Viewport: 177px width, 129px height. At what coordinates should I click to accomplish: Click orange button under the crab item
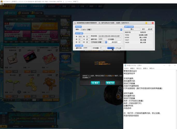pyautogui.click(x=45, y=96)
